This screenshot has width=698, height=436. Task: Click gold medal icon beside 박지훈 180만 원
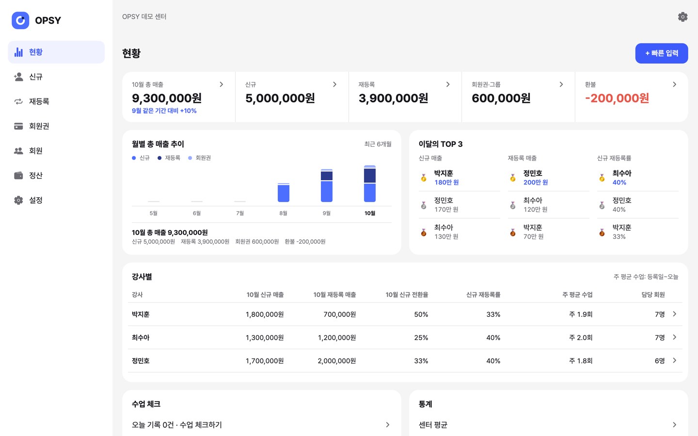(x=424, y=178)
